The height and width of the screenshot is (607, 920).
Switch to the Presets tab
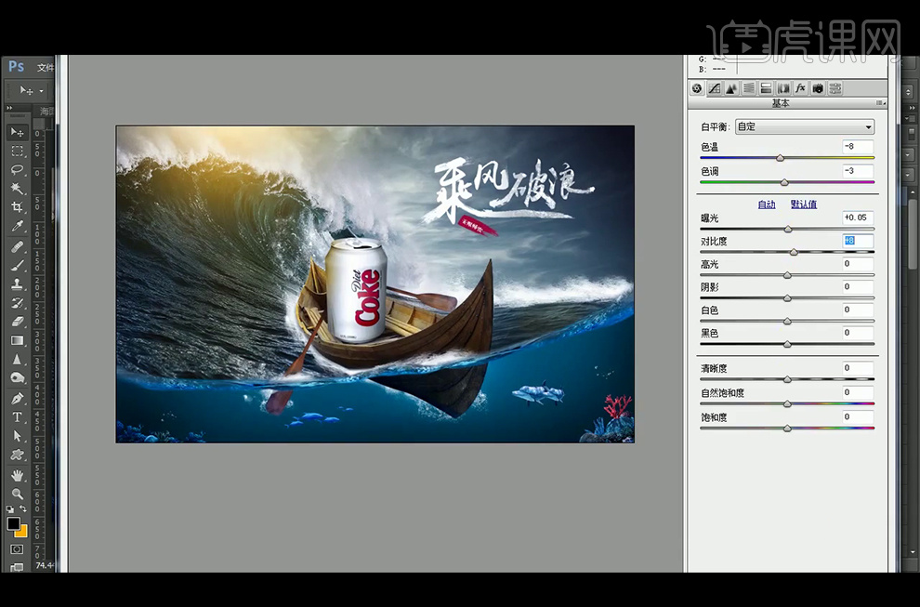click(x=835, y=88)
